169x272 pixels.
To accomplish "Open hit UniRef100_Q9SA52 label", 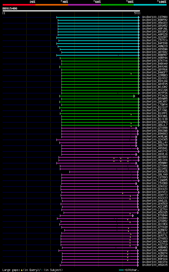I will pos(155,26).
